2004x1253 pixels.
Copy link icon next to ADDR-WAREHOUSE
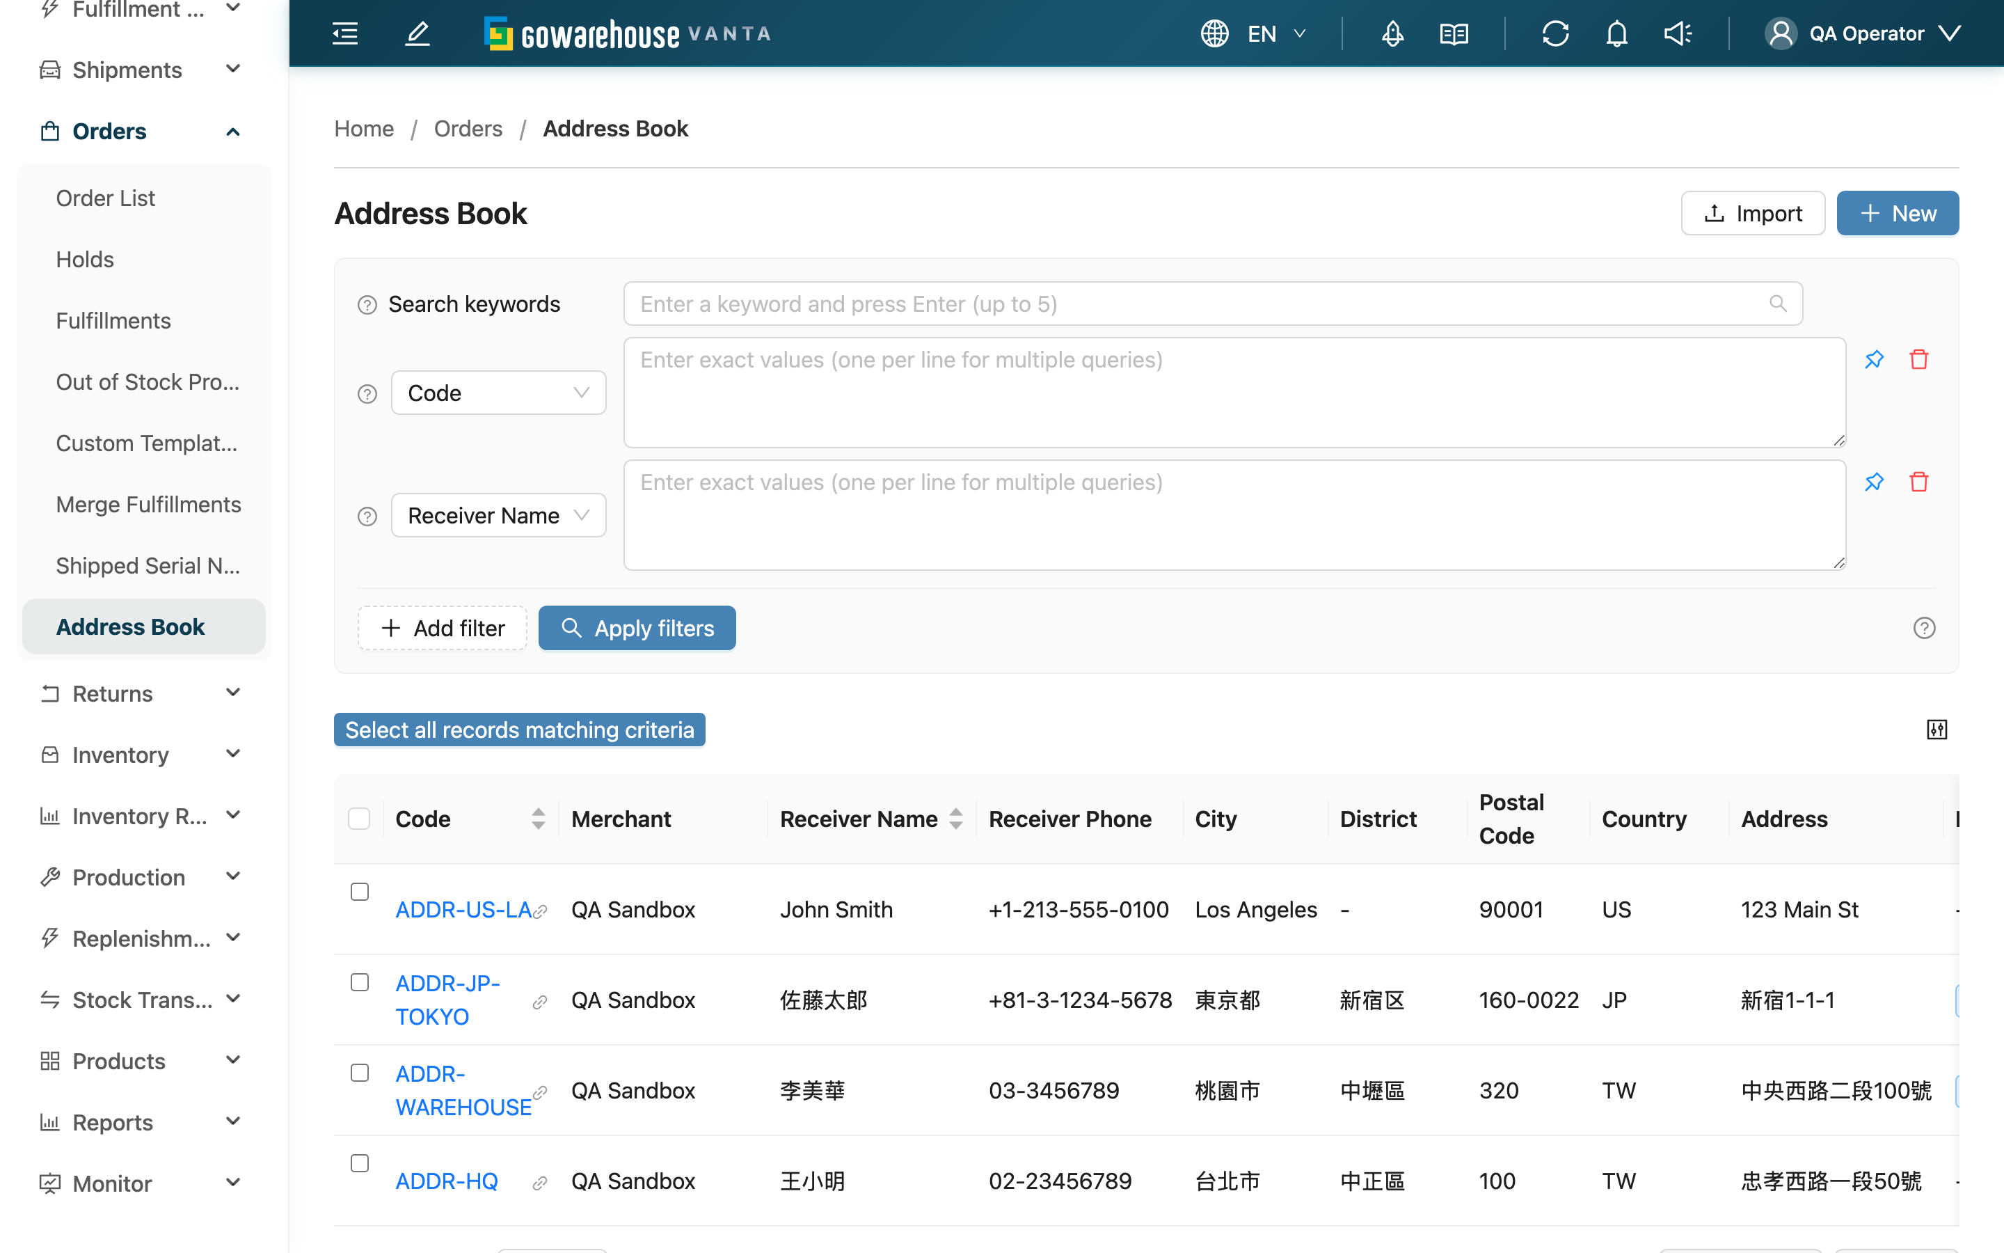[x=540, y=1092]
